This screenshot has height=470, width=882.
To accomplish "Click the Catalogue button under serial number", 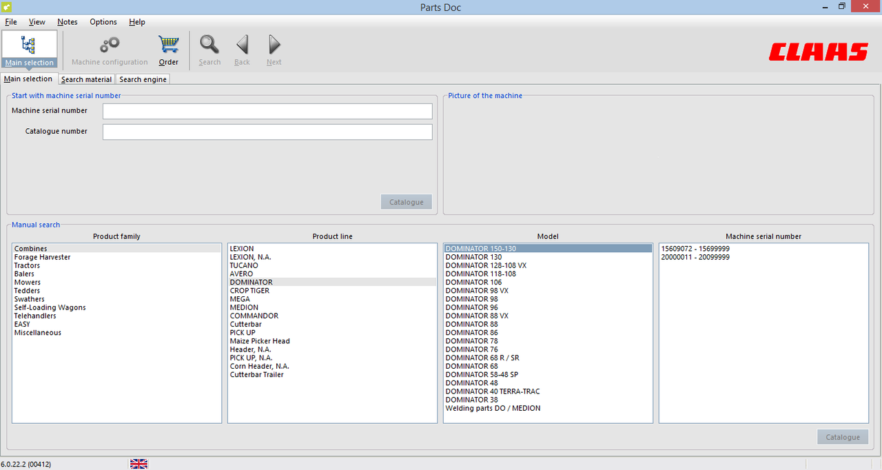I will click(407, 202).
